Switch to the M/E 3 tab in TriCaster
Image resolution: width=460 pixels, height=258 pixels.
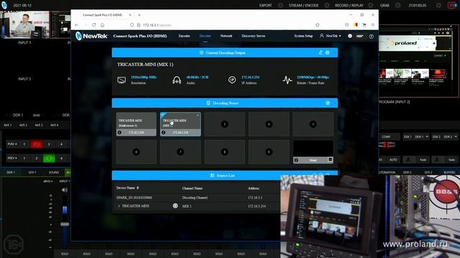click(x=39, y=125)
